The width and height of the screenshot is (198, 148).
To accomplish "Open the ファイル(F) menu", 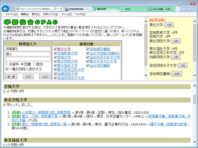I will click(x=11, y=14).
